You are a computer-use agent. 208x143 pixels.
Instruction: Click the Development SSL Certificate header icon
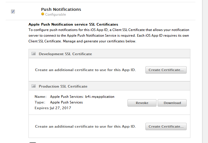[x=34, y=54]
